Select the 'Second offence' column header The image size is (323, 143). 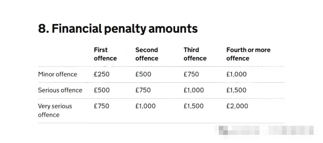(x=147, y=54)
